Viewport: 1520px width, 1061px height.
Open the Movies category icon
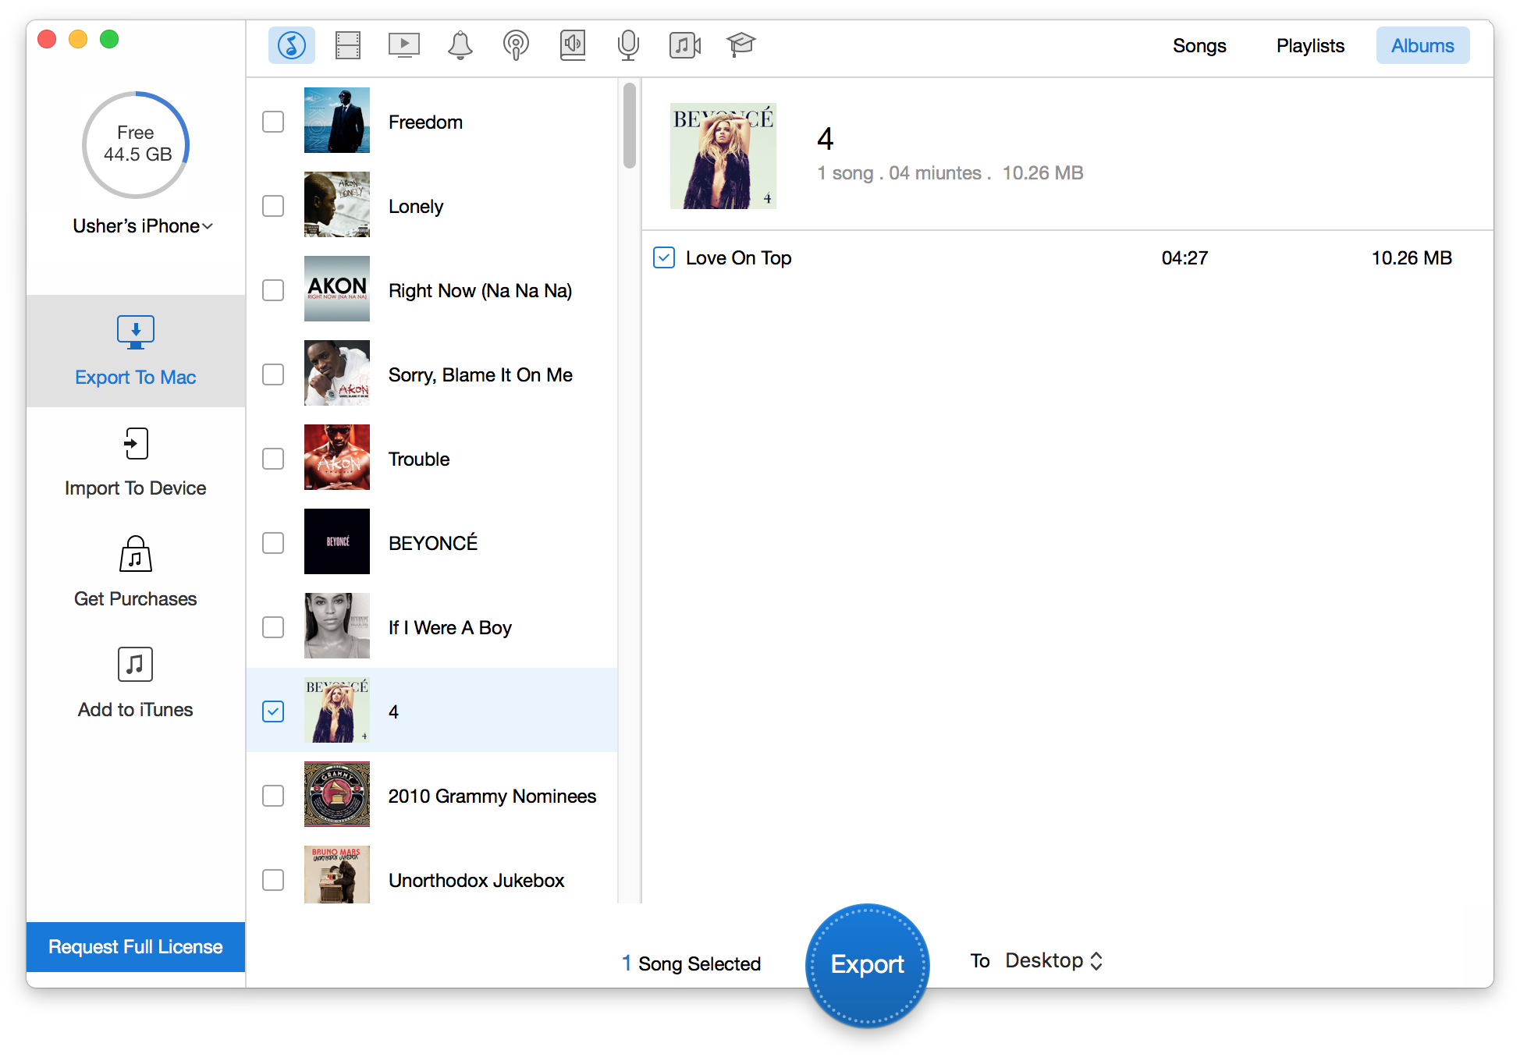tap(348, 45)
